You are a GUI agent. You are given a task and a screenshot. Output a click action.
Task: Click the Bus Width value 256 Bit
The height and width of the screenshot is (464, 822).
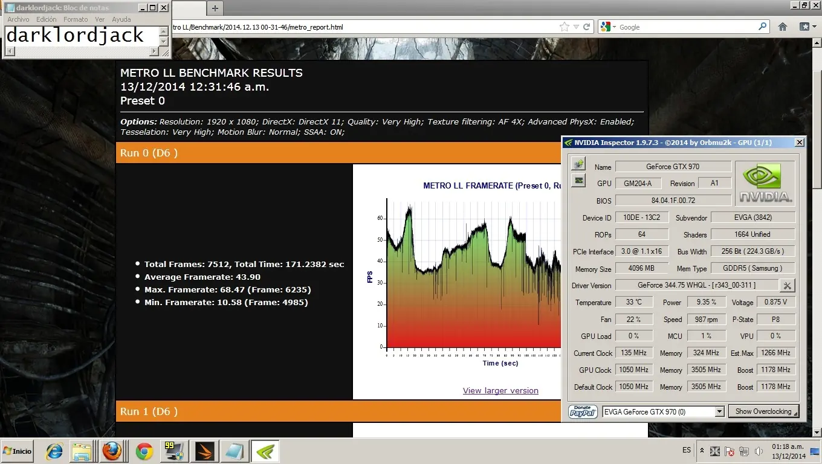(x=753, y=251)
